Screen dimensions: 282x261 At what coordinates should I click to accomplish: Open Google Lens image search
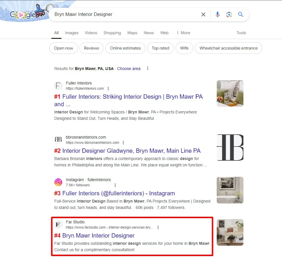[x=229, y=14]
